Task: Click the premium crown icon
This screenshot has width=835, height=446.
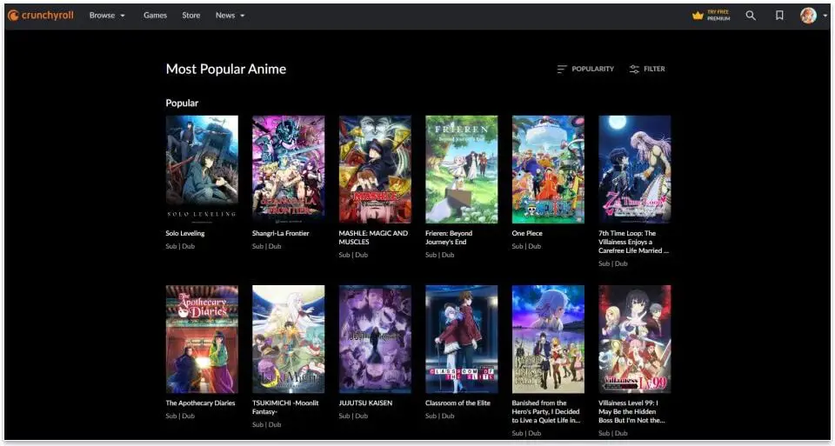Action: pos(698,16)
